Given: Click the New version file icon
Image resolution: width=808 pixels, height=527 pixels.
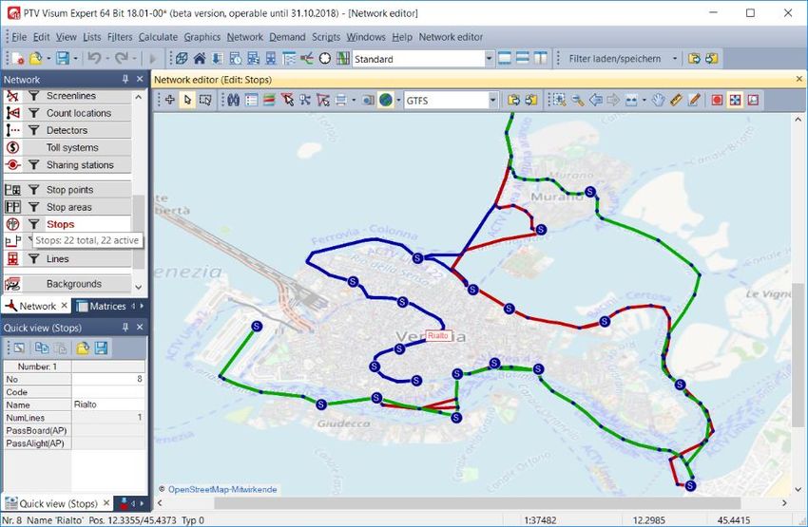Looking at the screenshot, I should click(18, 59).
